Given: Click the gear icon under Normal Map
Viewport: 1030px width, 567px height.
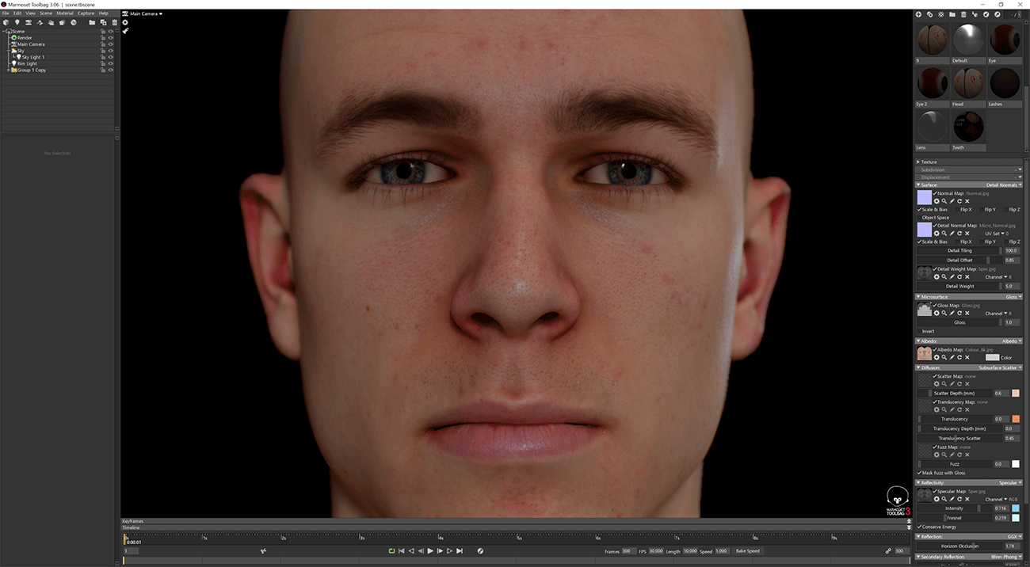Looking at the screenshot, I should 936,201.
